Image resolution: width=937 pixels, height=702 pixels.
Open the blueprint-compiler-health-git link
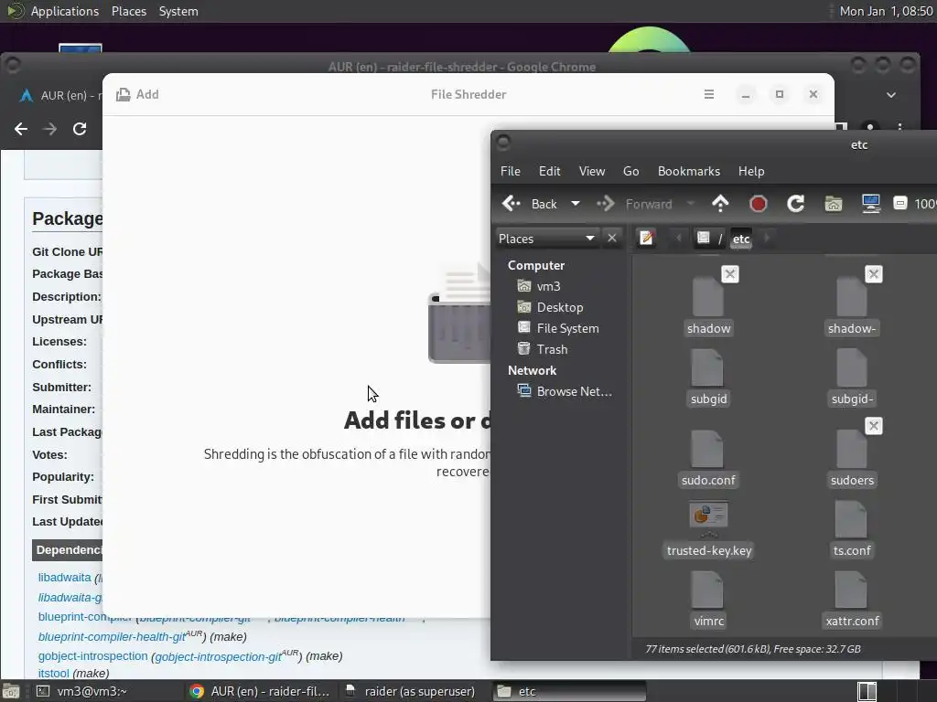click(112, 637)
